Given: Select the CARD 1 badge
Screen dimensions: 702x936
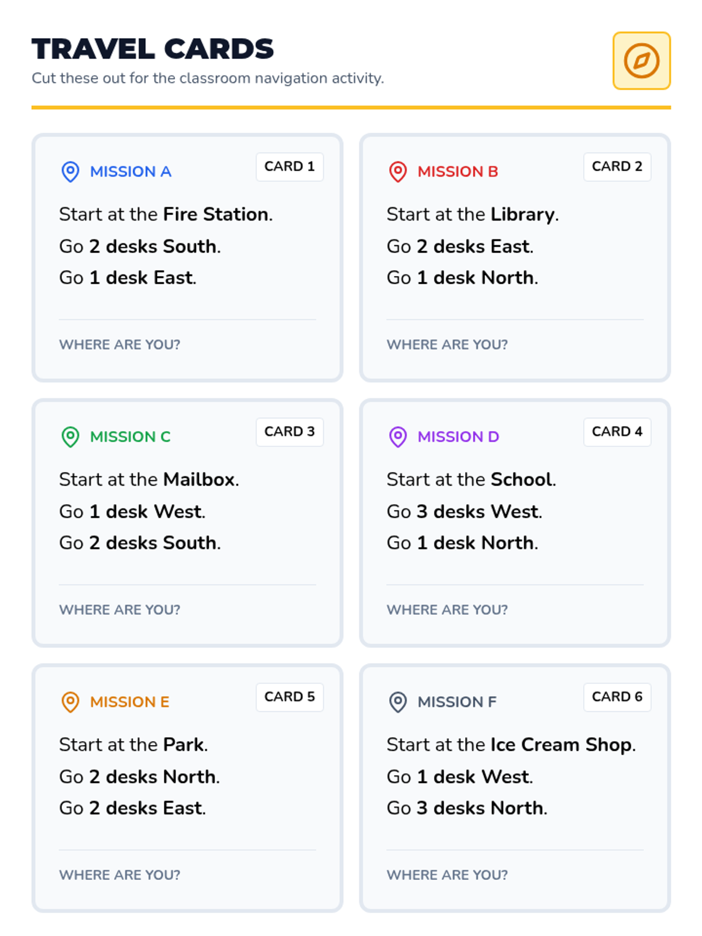Looking at the screenshot, I should pyautogui.click(x=290, y=167).
